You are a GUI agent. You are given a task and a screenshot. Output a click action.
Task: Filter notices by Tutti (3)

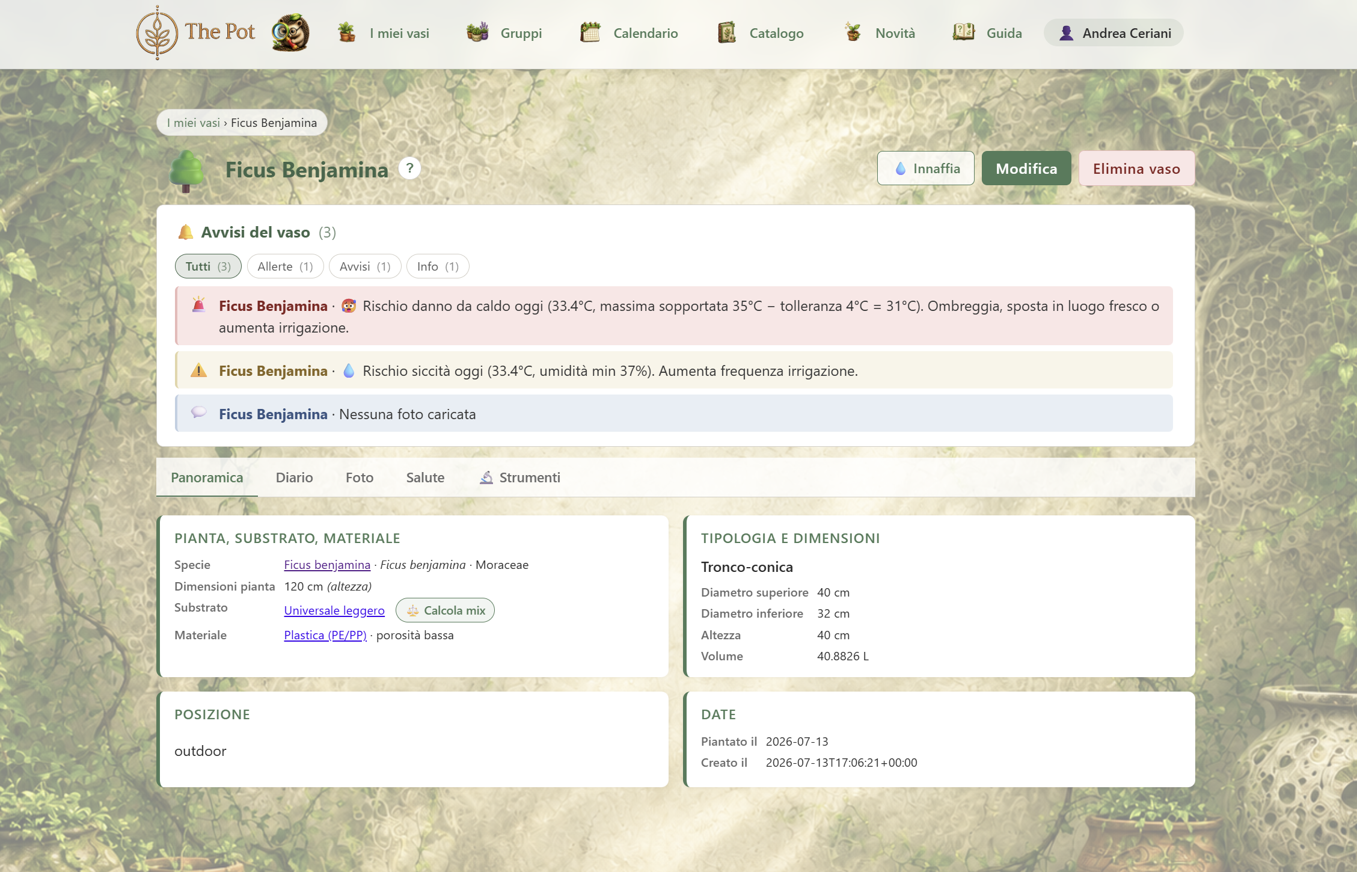point(208,266)
